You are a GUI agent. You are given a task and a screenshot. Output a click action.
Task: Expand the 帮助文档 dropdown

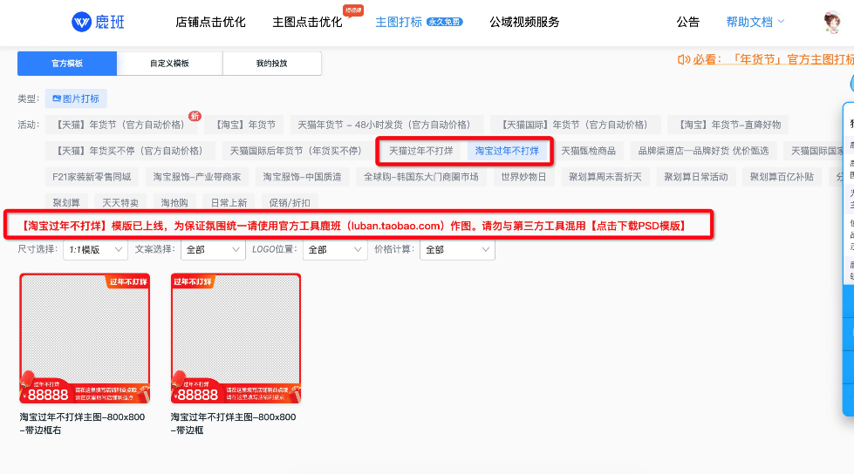point(755,23)
